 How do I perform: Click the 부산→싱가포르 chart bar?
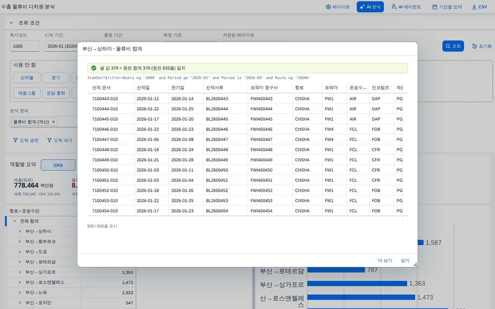click(x=357, y=283)
